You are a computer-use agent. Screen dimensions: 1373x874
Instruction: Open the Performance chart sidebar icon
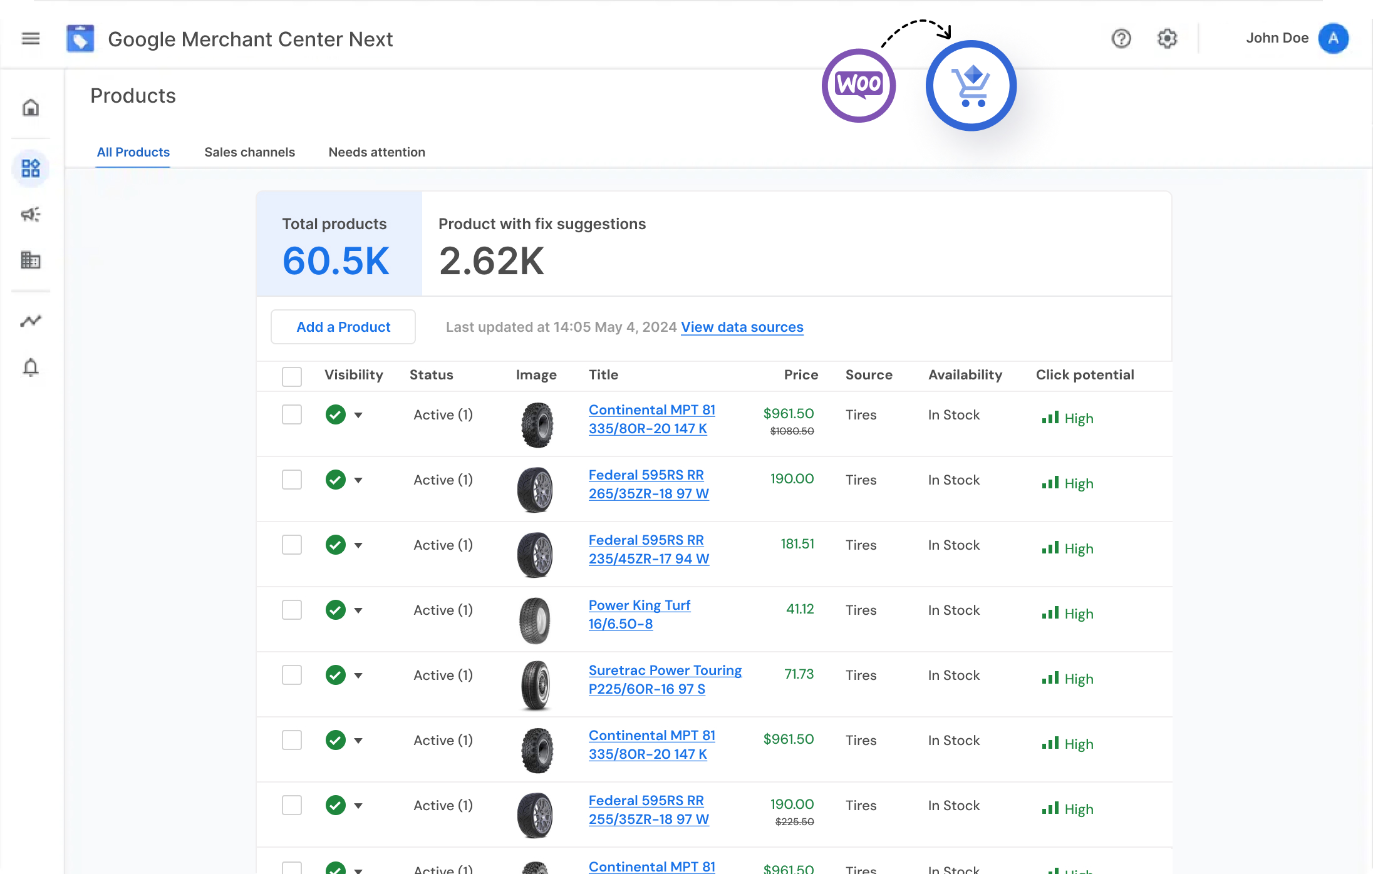pyautogui.click(x=31, y=321)
